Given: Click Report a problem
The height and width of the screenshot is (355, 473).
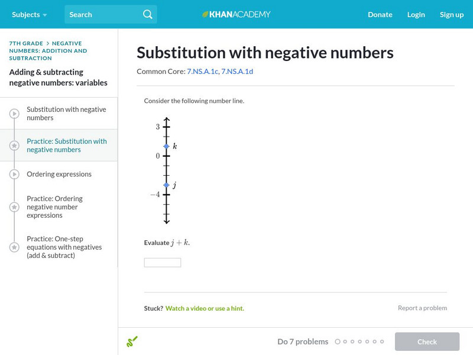Looking at the screenshot, I should click(422, 308).
